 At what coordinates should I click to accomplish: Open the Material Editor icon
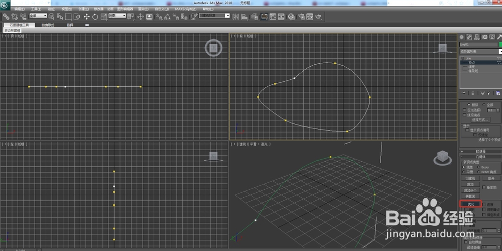pyautogui.click(x=291, y=17)
